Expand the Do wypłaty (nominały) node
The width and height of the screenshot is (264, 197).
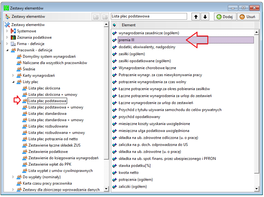pyautogui.click(x=13, y=177)
